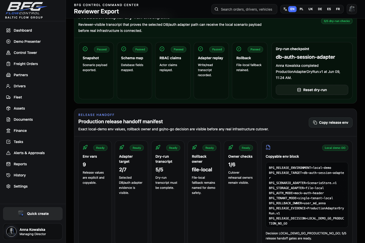Click the Owner checks 1/6 value
Viewport: 365px width, 243px height.
point(232,165)
